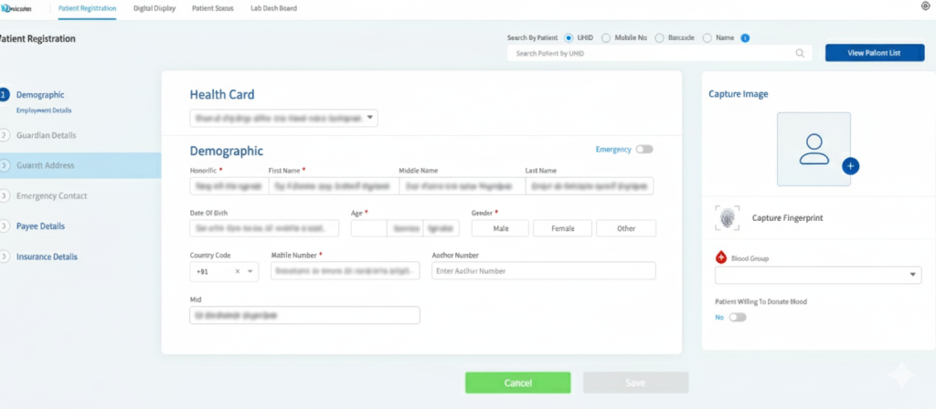This screenshot has width=936, height=409.
Task: Select the Mobile No search radio button
Action: (x=607, y=38)
